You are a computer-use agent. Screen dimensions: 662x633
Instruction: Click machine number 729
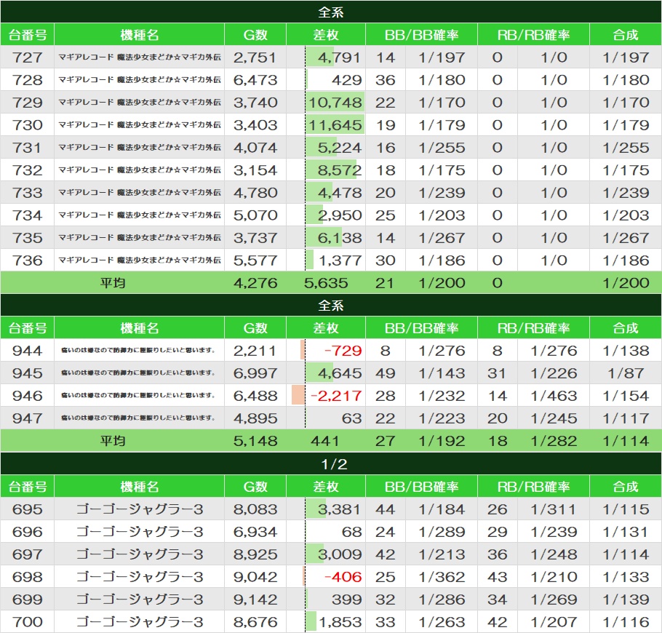coord(28,103)
